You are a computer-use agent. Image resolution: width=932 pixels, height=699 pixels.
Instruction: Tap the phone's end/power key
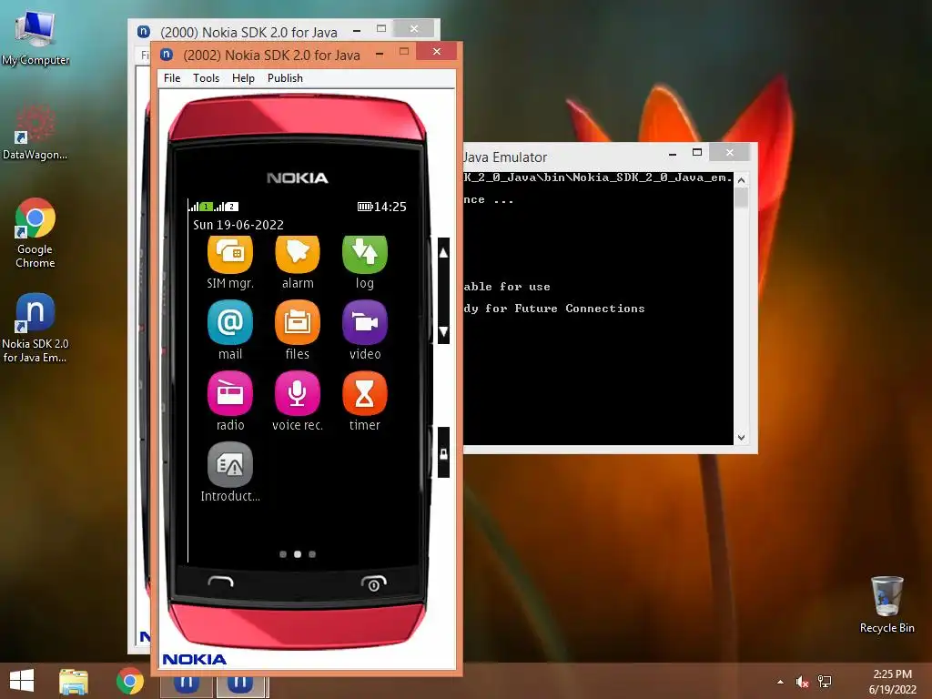pyautogui.click(x=373, y=583)
